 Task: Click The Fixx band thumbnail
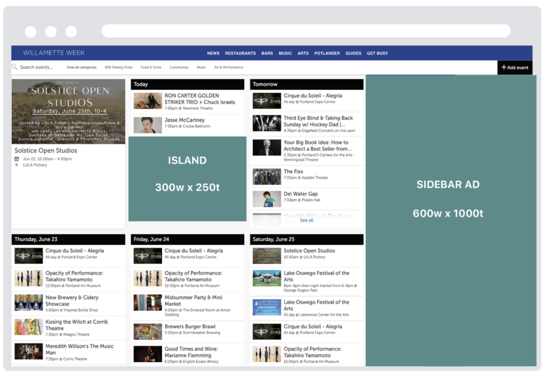[x=267, y=177]
